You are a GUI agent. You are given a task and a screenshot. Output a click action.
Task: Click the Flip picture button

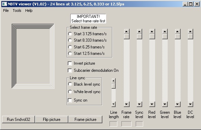click(52, 120)
